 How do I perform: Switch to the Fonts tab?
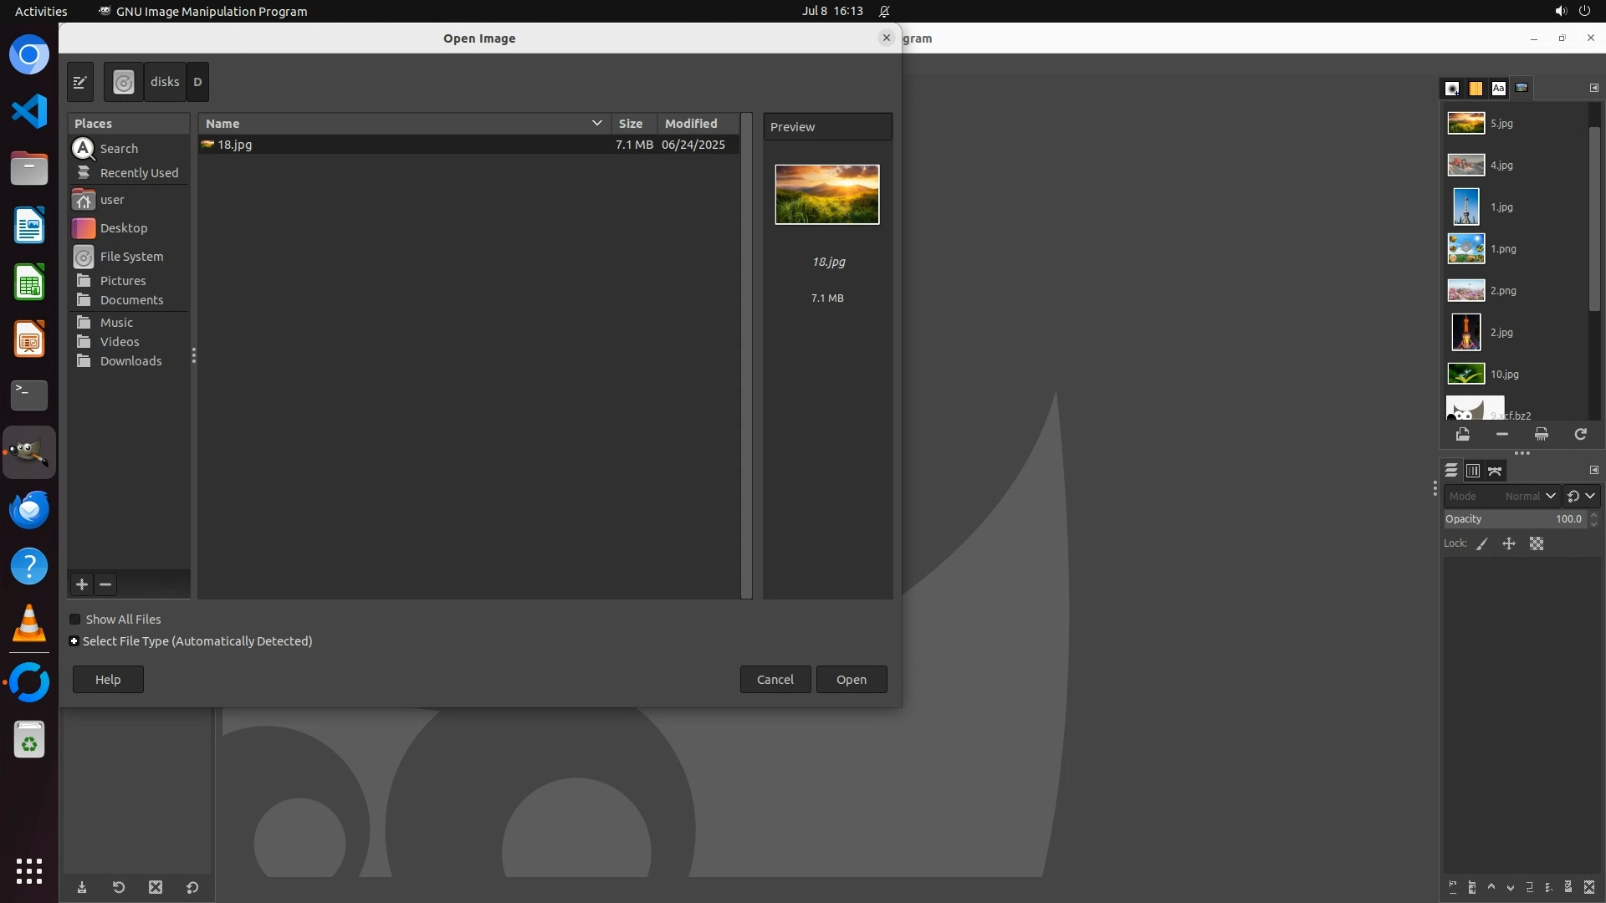[1498, 88]
